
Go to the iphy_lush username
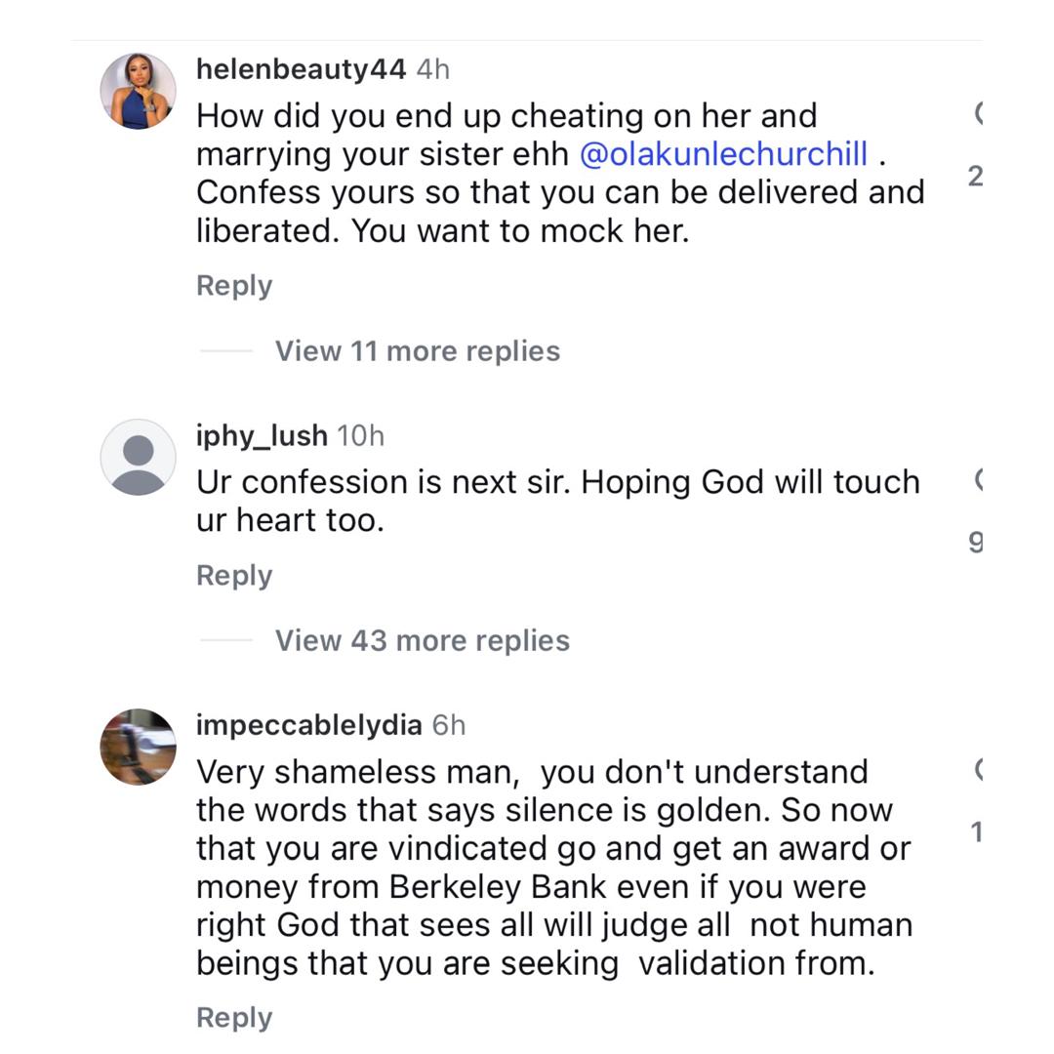coord(262,435)
